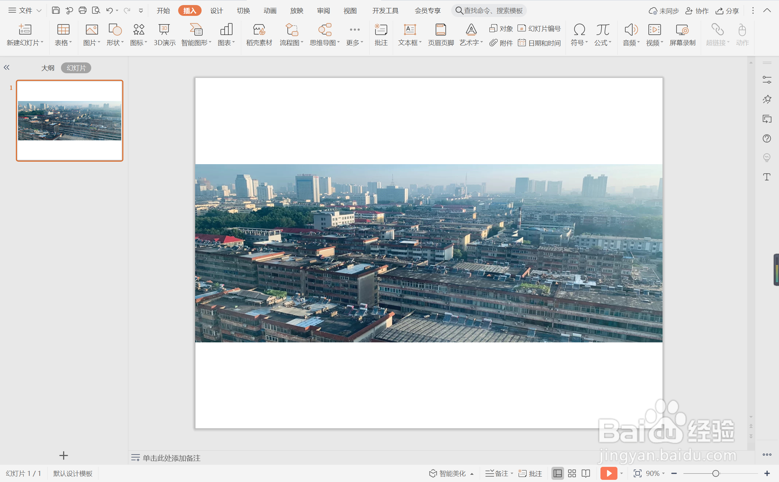Insert Word Art (艺术字)
Screen dimensions: 779x482
tap(471, 35)
